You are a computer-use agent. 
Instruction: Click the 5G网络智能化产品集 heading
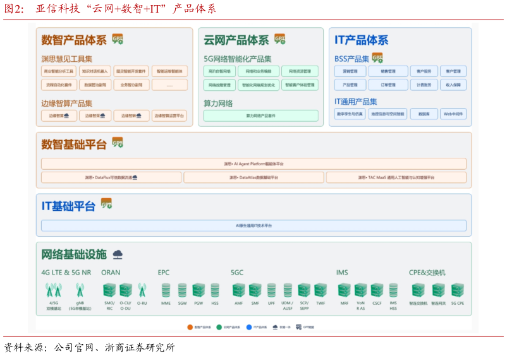click(238, 59)
